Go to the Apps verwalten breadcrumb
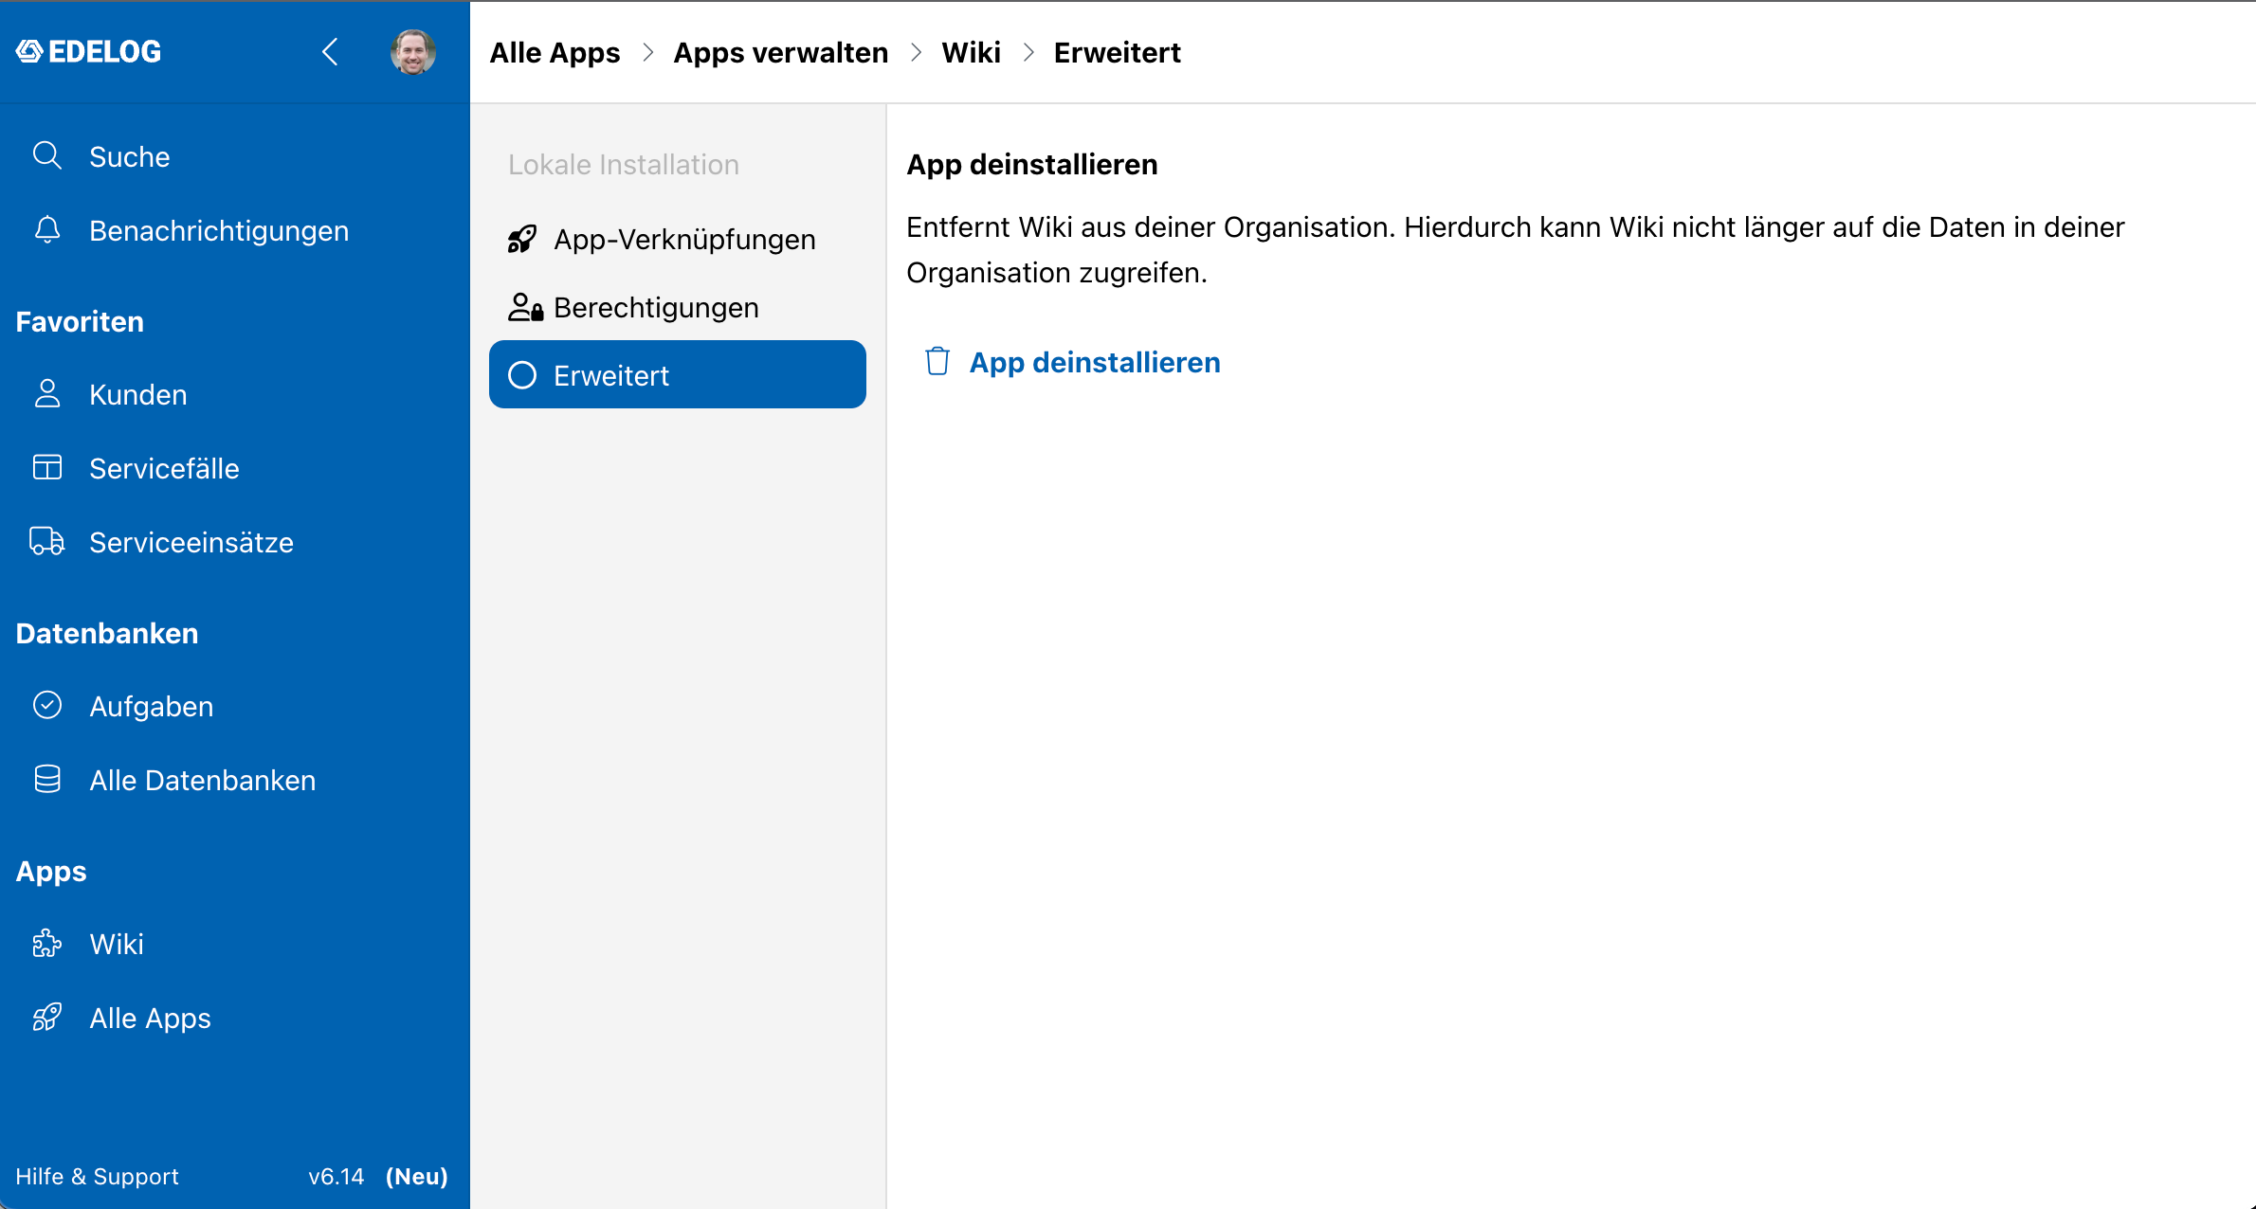 click(780, 52)
